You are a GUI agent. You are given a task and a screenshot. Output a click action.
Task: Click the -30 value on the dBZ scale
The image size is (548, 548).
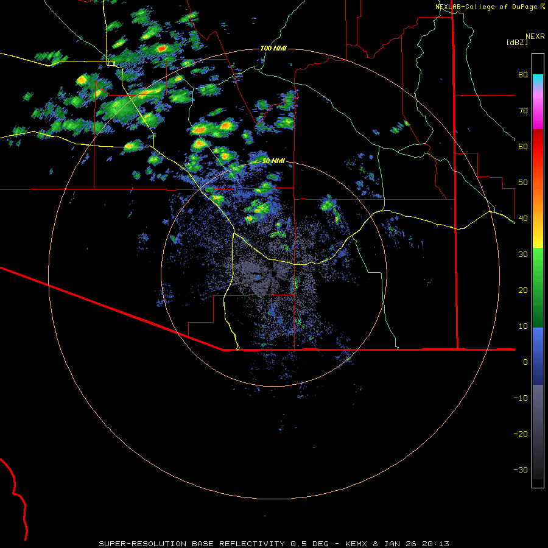tap(521, 469)
